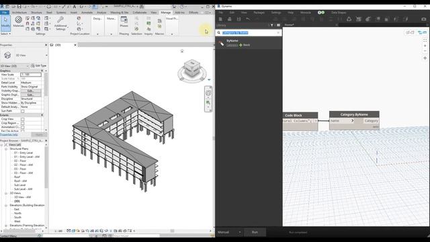Click the filter icon in Dynamo Library
The width and height of the screenshot is (430, 242).
[271, 26]
